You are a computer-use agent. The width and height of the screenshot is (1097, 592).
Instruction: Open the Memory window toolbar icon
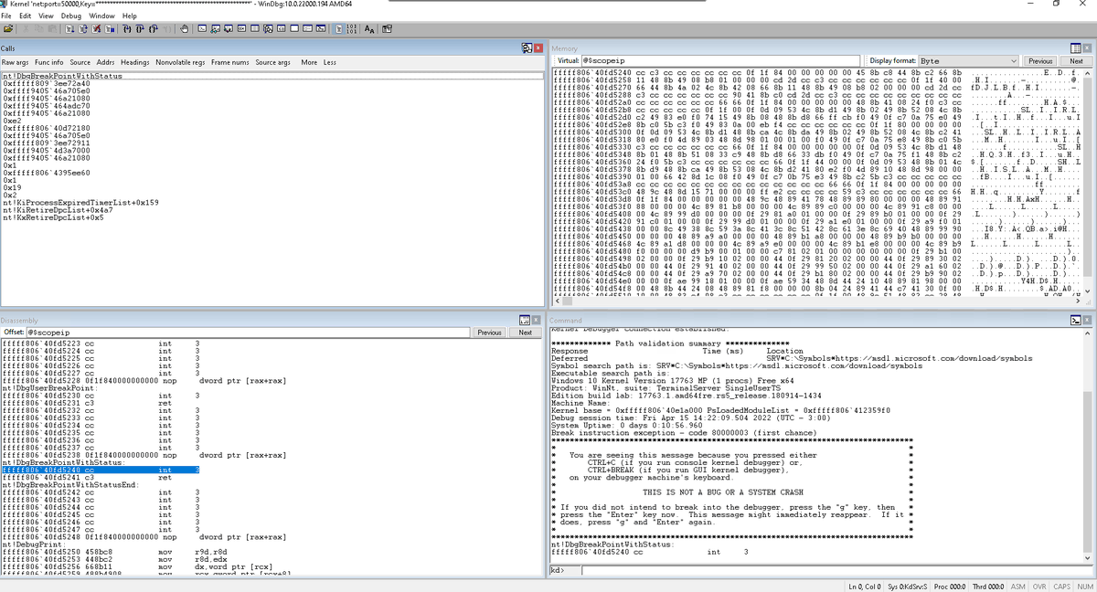253,28
